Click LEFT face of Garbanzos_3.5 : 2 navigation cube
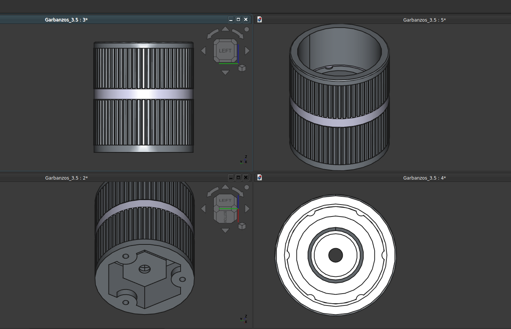This screenshot has width=511, height=329. click(x=225, y=201)
